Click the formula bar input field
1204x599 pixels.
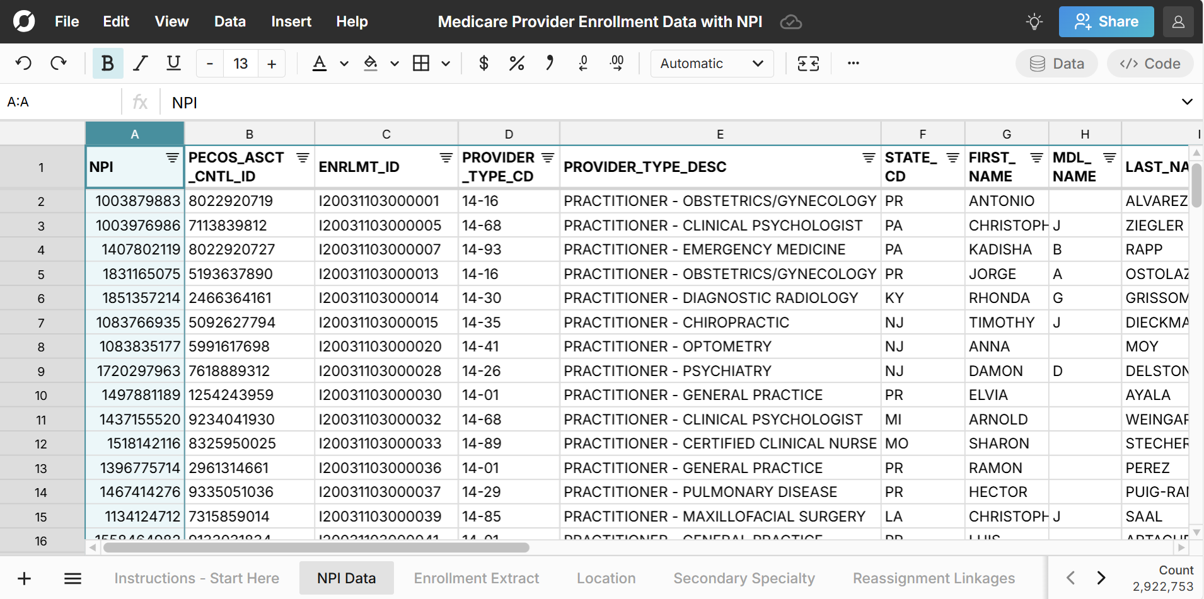pyautogui.click(x=668, y=102)
